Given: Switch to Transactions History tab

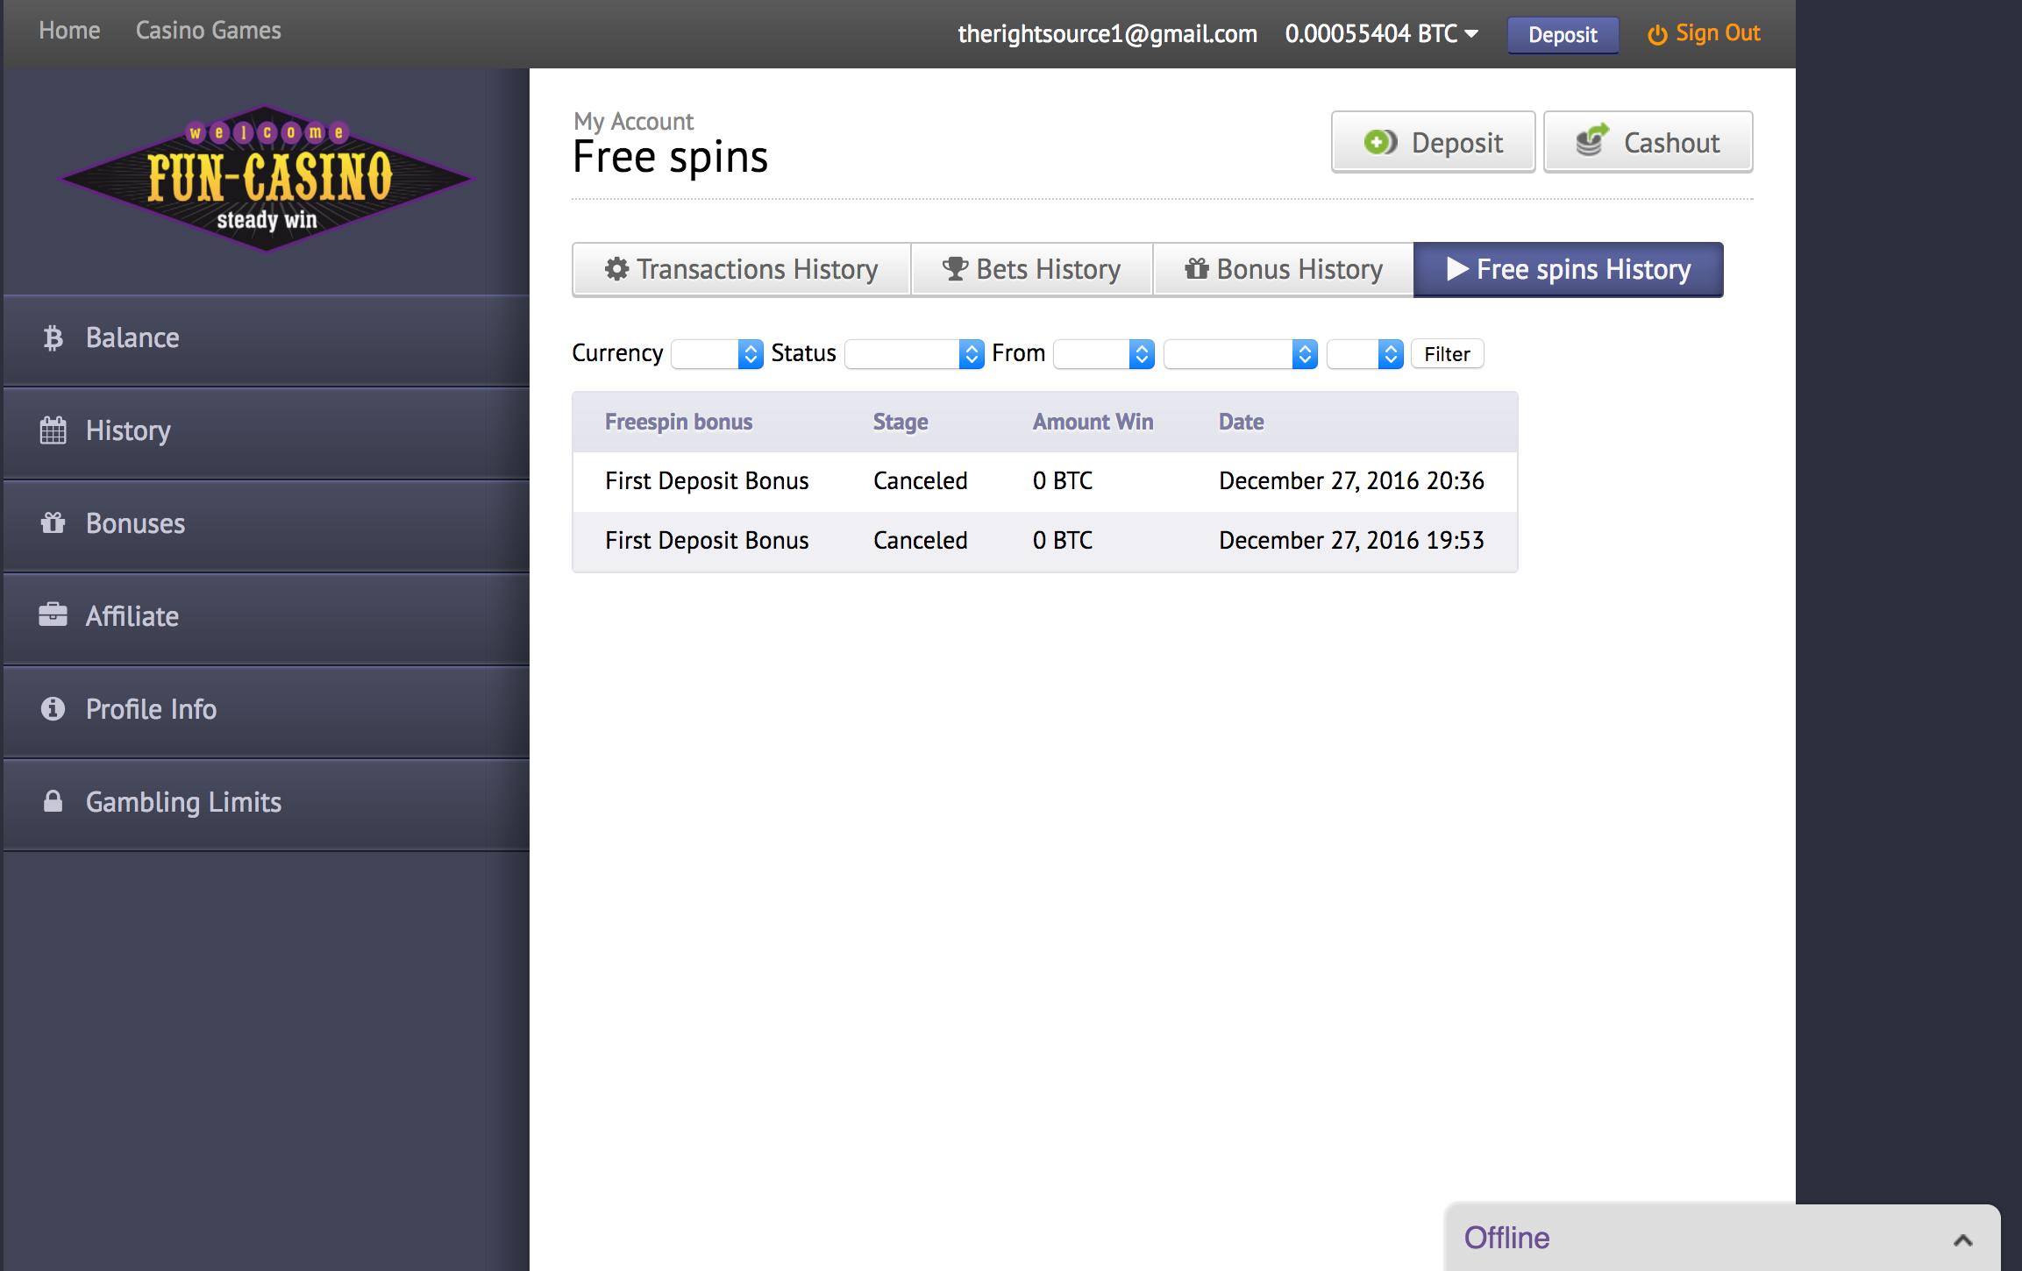Looking at the screenshot, I should point(742,269).
